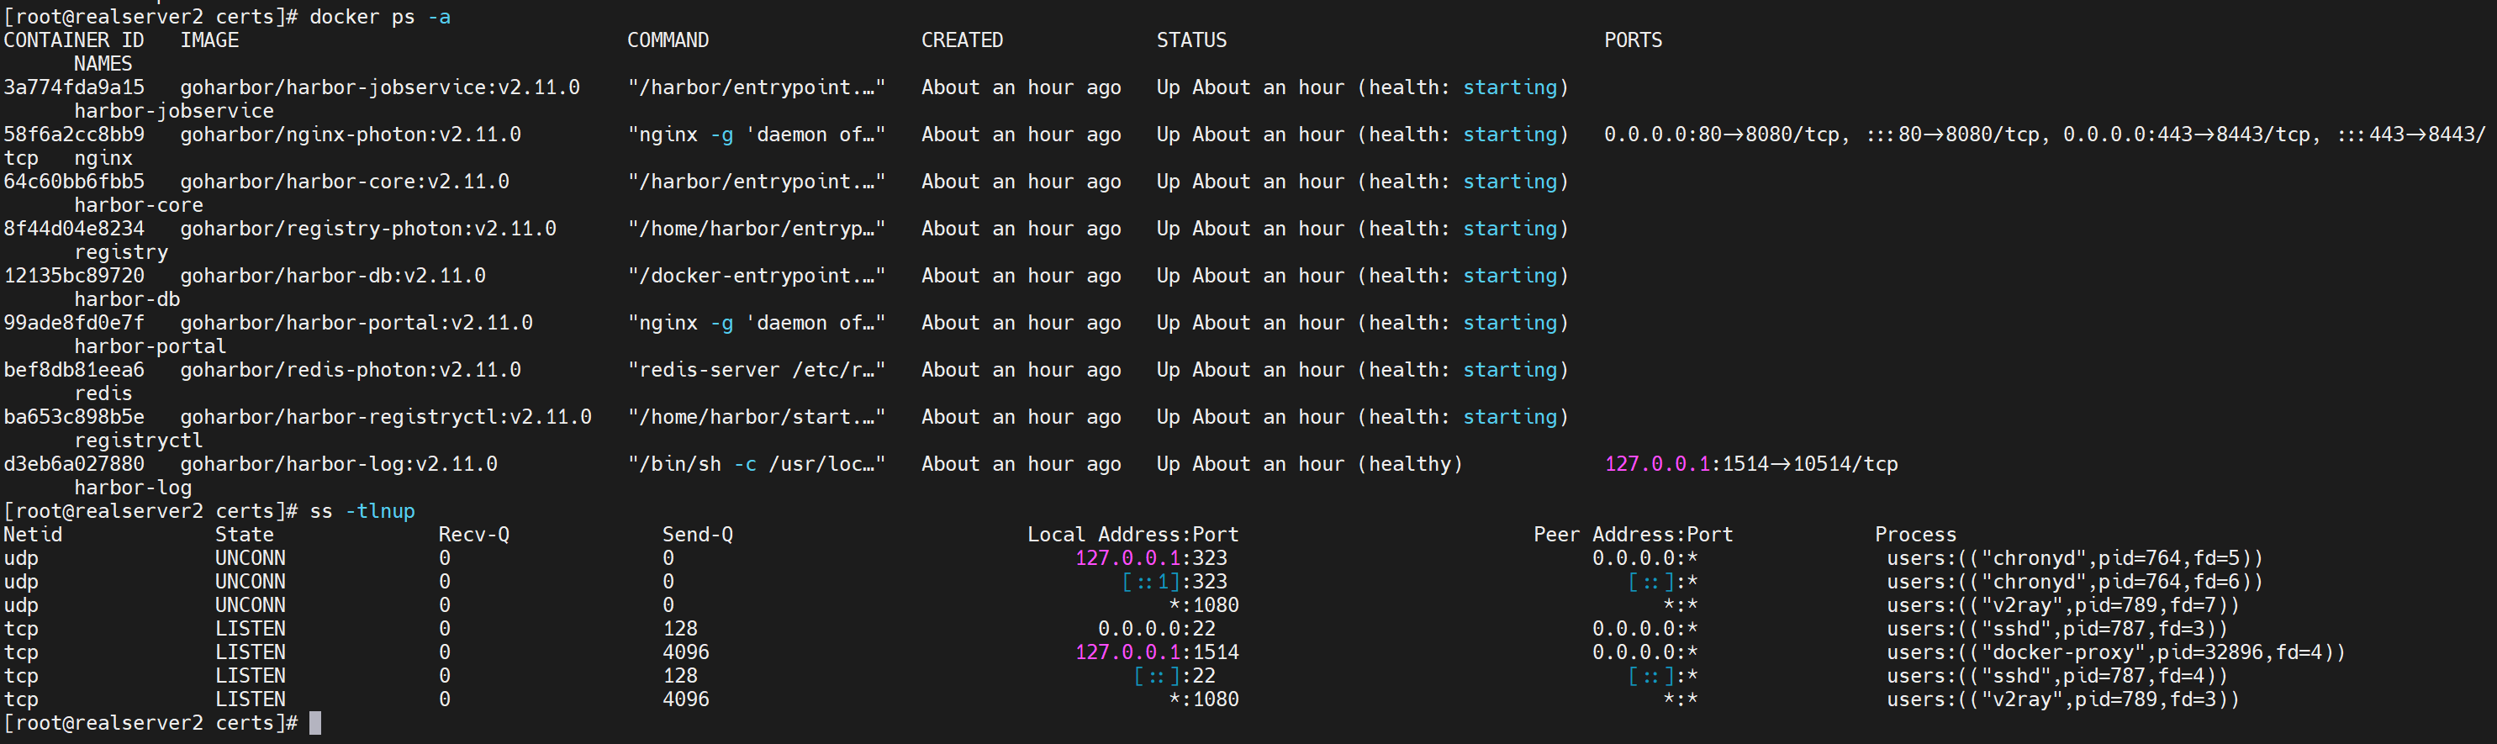This screenshot has height=744, width=2497.
Task: Click the registryctl container name
Action: pyautogui.click(x=138, y=441)
